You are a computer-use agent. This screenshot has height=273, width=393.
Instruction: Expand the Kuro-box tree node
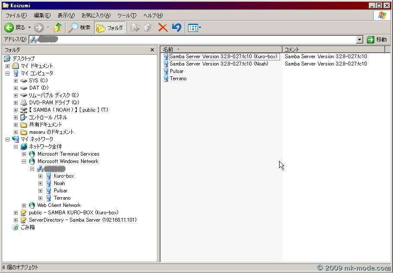(41, 176)
